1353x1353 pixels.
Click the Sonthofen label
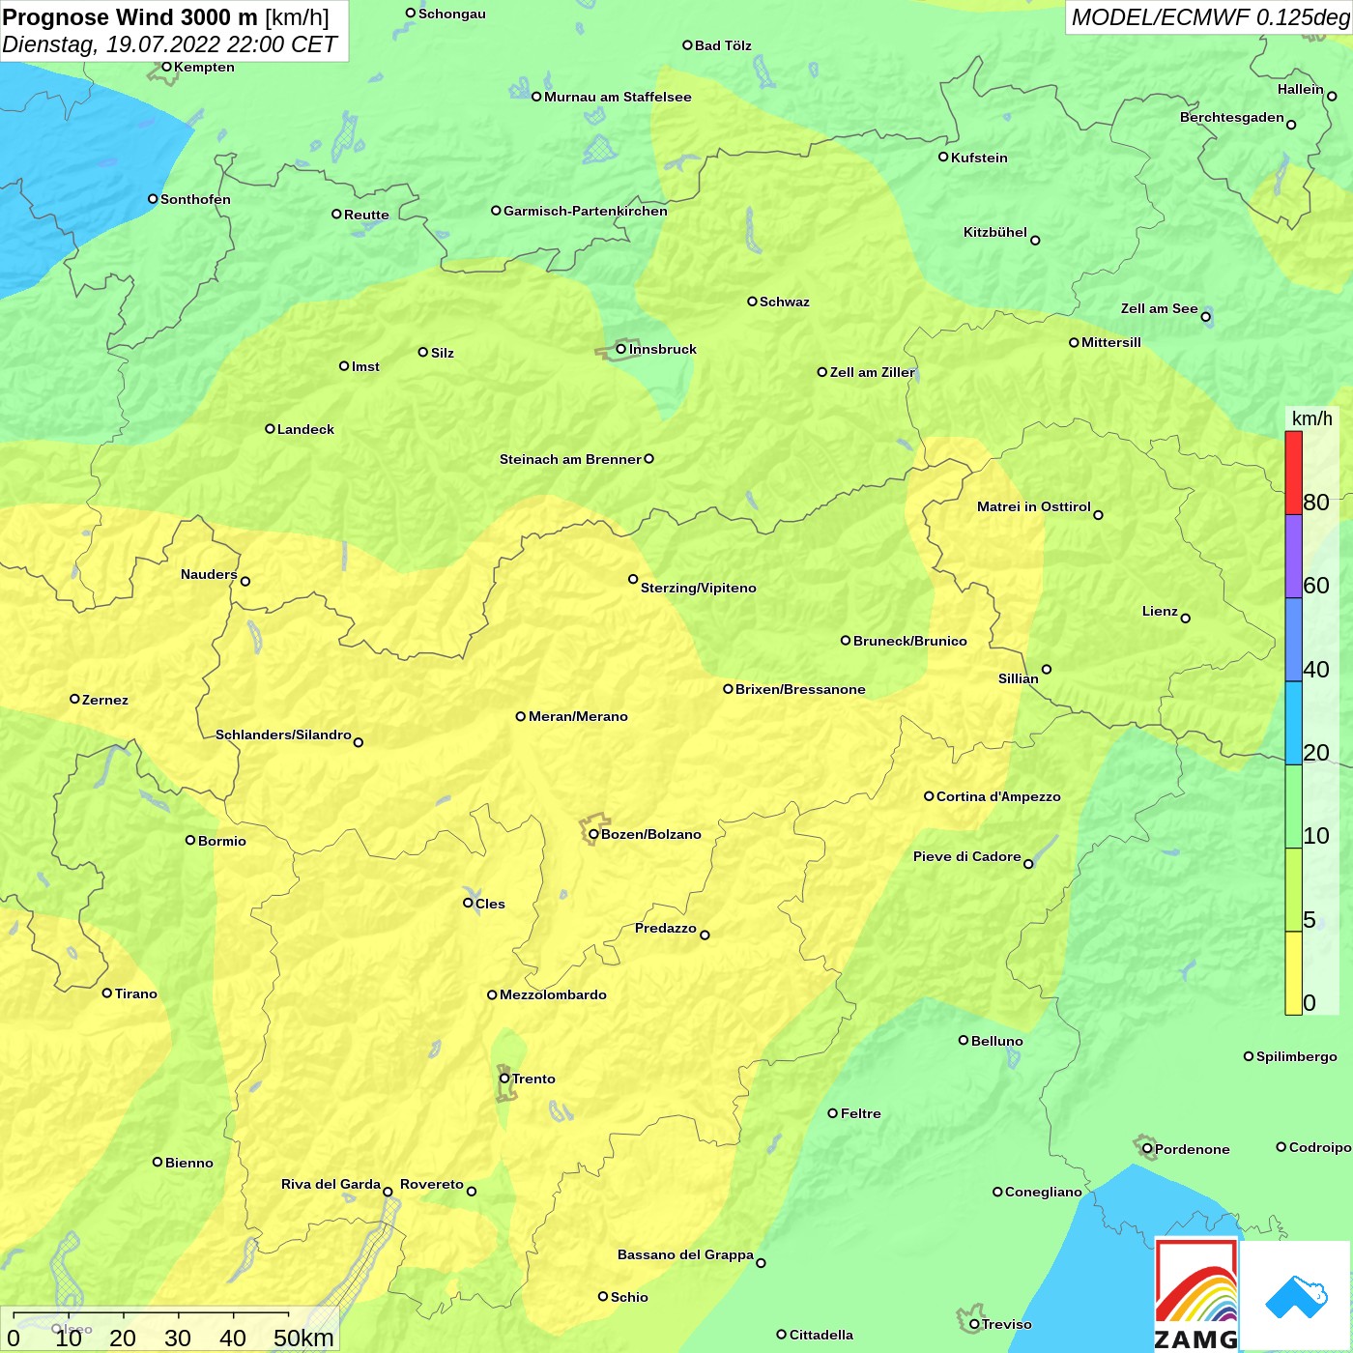point(195,199)
